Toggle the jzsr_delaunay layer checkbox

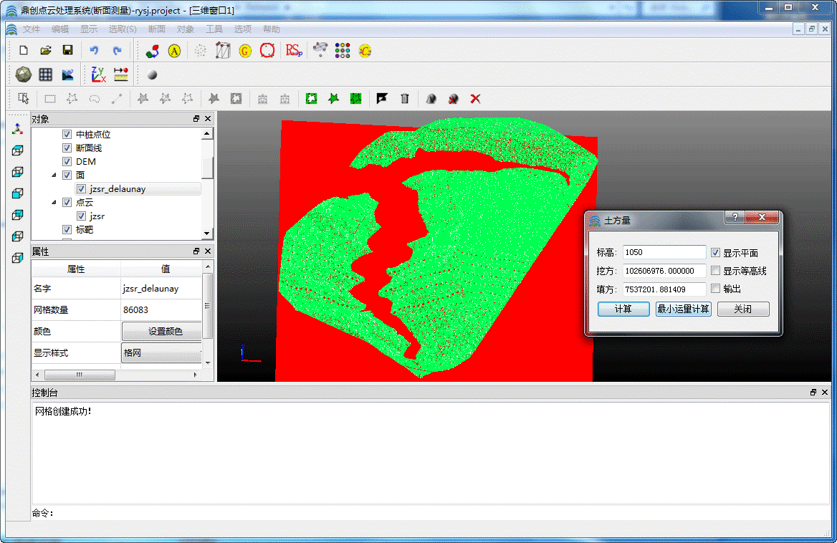click(81, 189)
